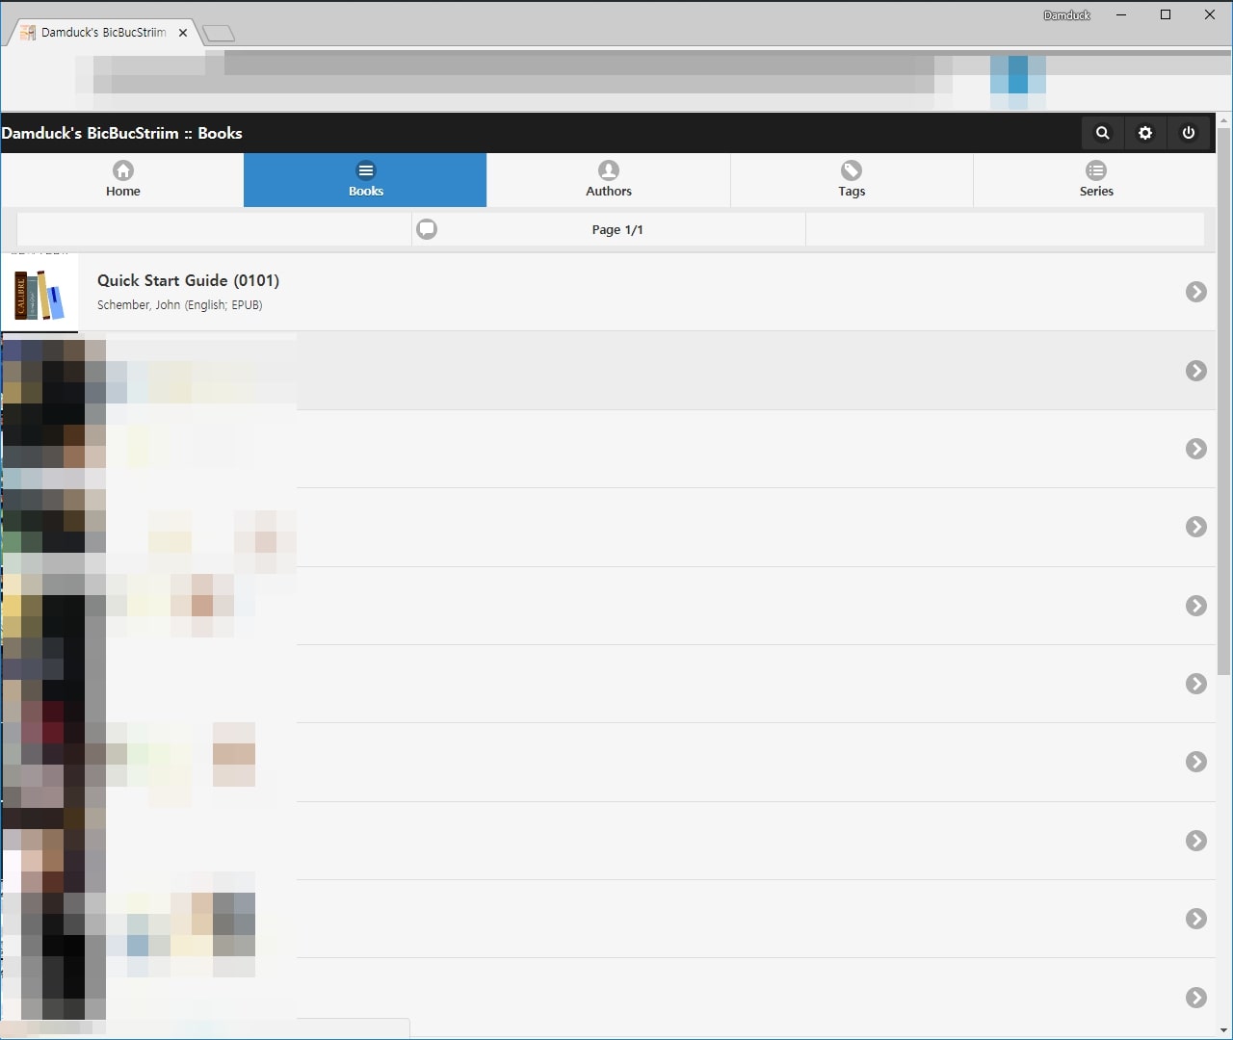Click the Calibre book cover thumbnail
Image resolution: width=1233 pixels, height=1040 pixels.
click(x=39, y=294)
